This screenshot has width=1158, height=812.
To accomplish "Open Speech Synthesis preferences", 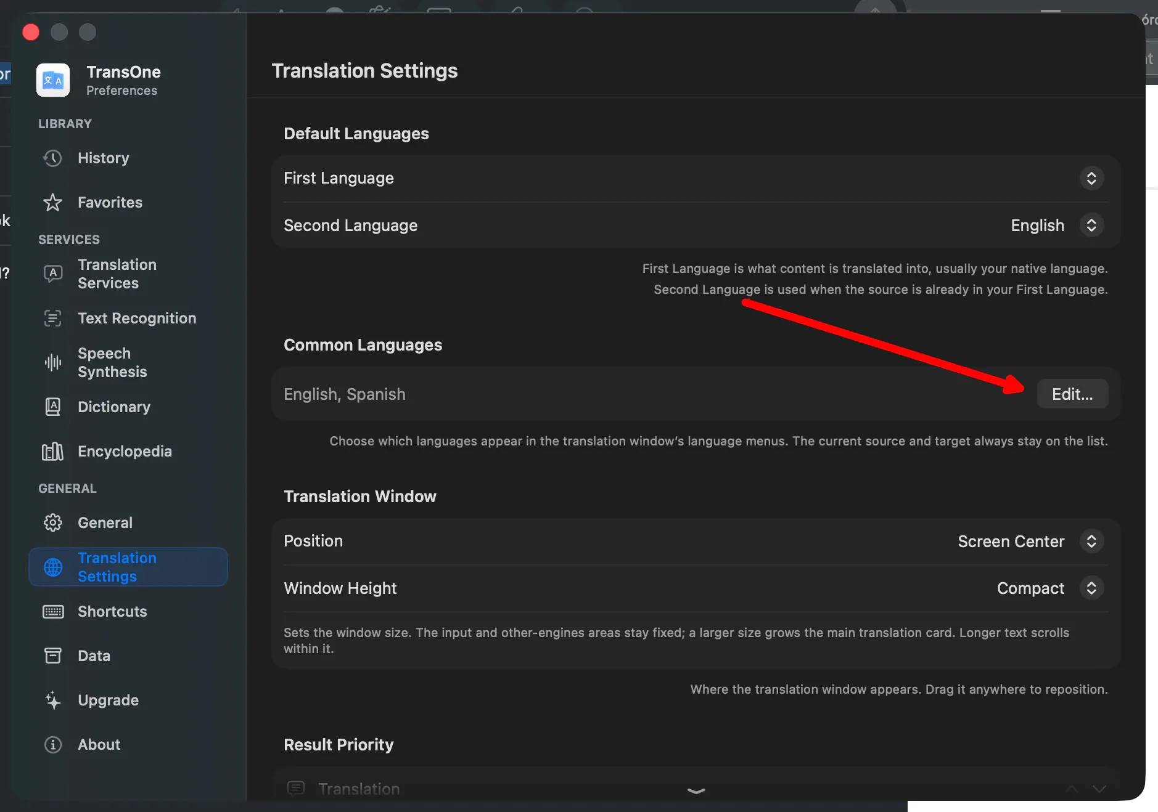I will (x=128, y=363).
